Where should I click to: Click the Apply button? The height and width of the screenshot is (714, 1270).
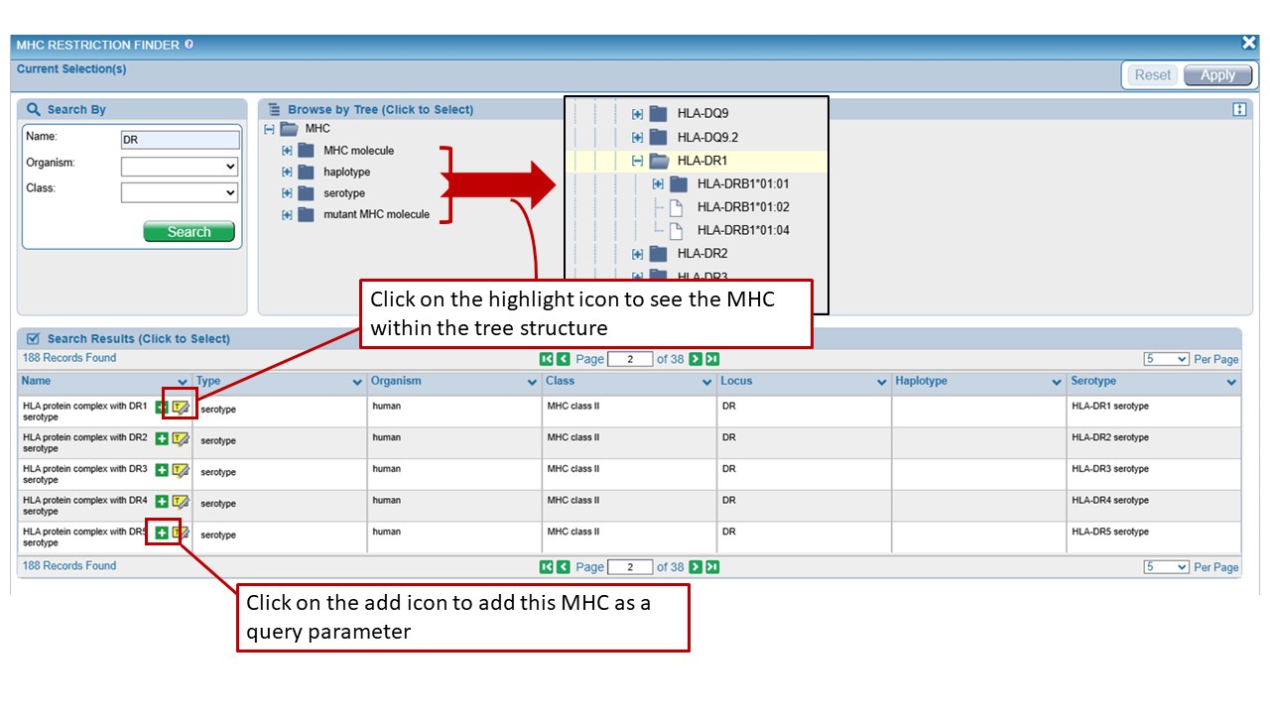click(x=1217, y=75)
